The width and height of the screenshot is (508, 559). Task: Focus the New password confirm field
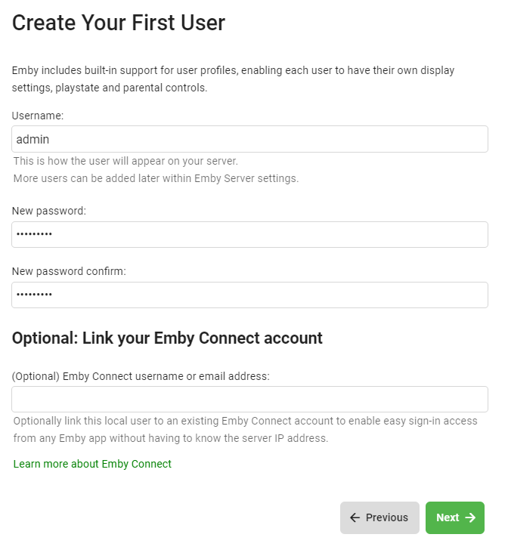pyautogui.click(x=249, y=295)
